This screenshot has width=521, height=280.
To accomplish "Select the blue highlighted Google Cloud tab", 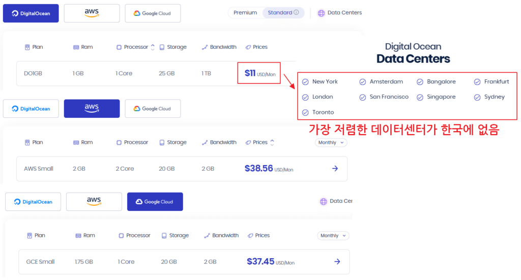I will [x=155, y=202].
